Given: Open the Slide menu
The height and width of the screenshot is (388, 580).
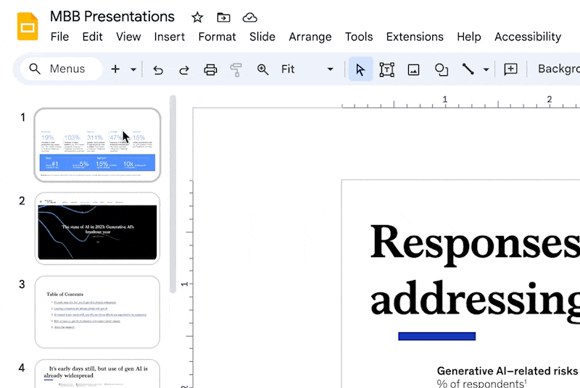Looking at the screenshot, I should click(262, 36).
